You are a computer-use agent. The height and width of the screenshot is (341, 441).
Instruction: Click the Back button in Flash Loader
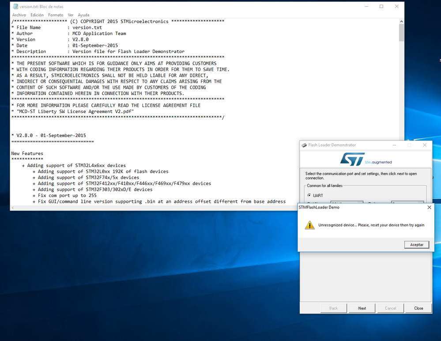[x=334, y=308]
